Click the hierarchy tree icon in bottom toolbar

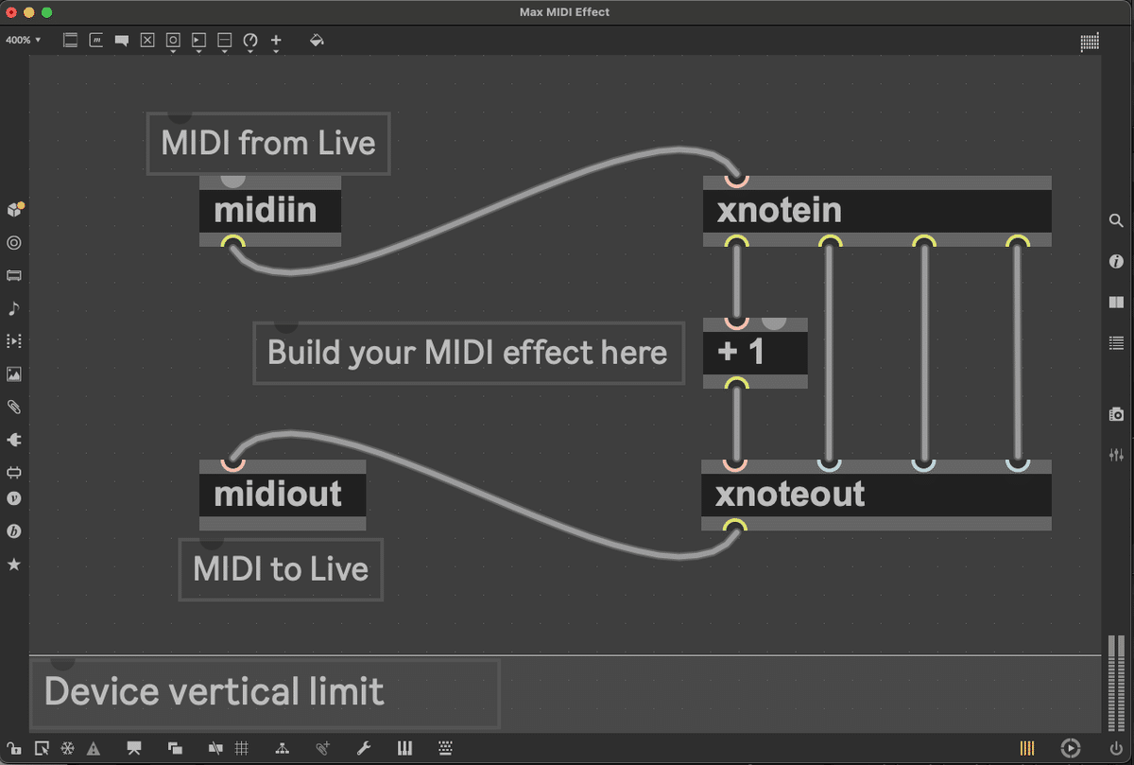coord(283,748)
